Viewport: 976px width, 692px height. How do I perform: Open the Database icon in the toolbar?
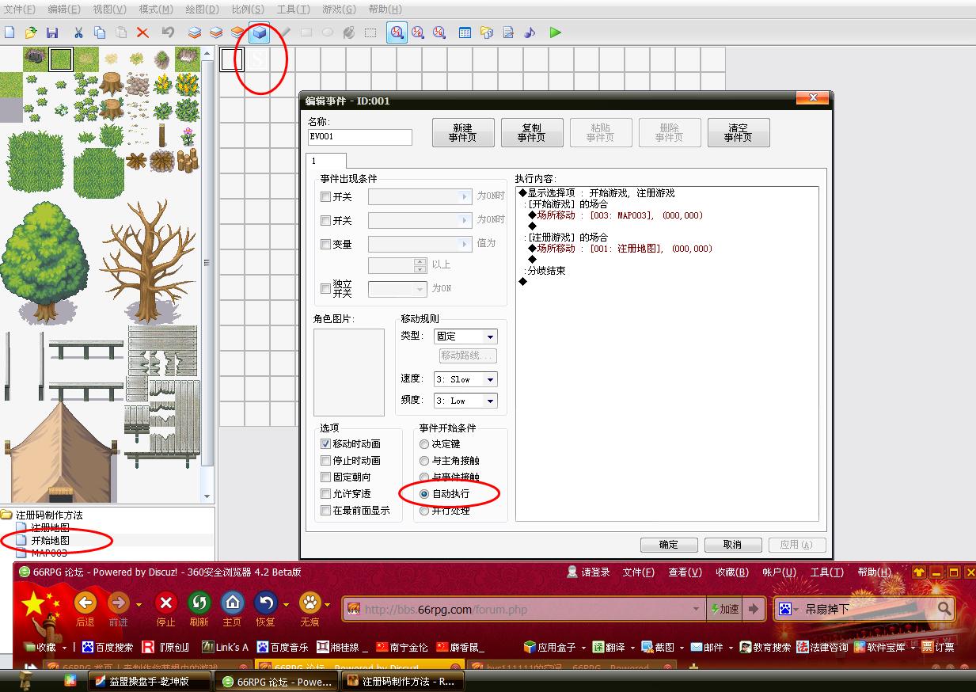(465, 32)
